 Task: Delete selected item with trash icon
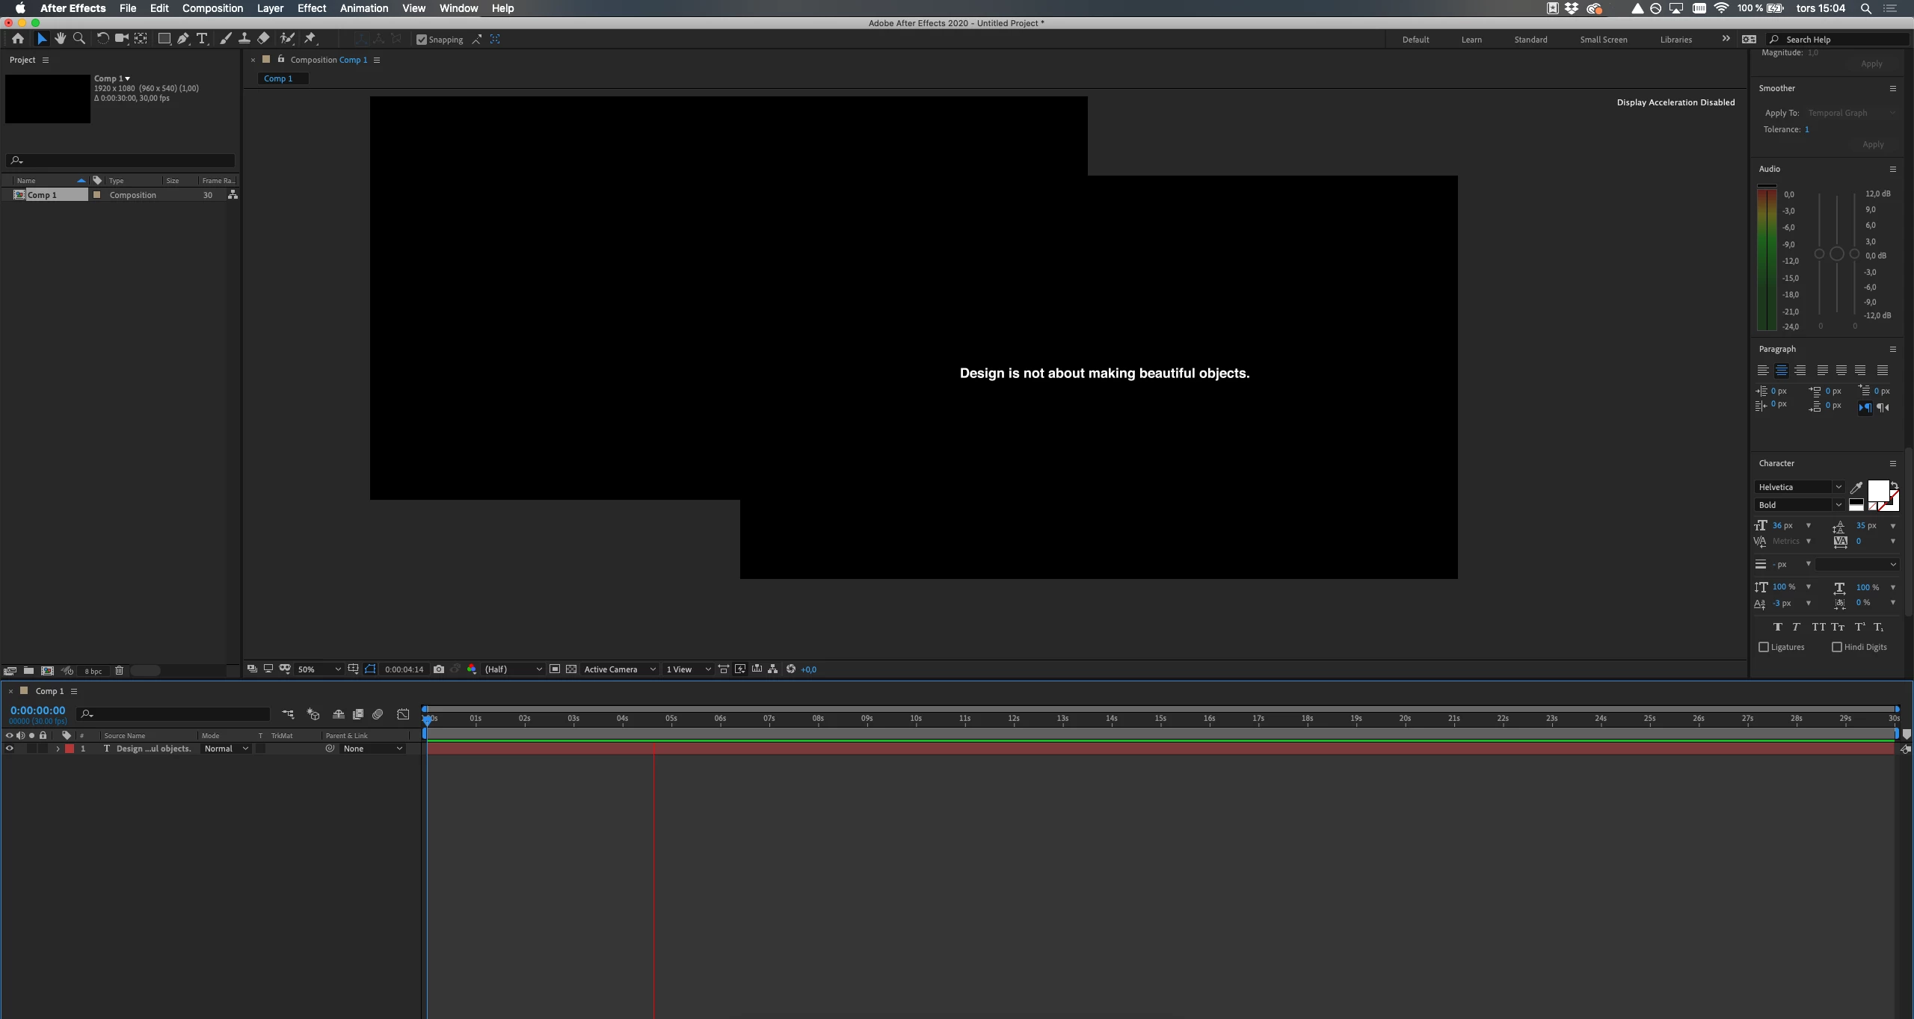tap(119, 671)
